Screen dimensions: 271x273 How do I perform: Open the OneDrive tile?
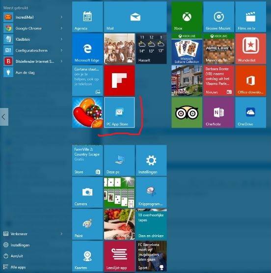[251, 112]
